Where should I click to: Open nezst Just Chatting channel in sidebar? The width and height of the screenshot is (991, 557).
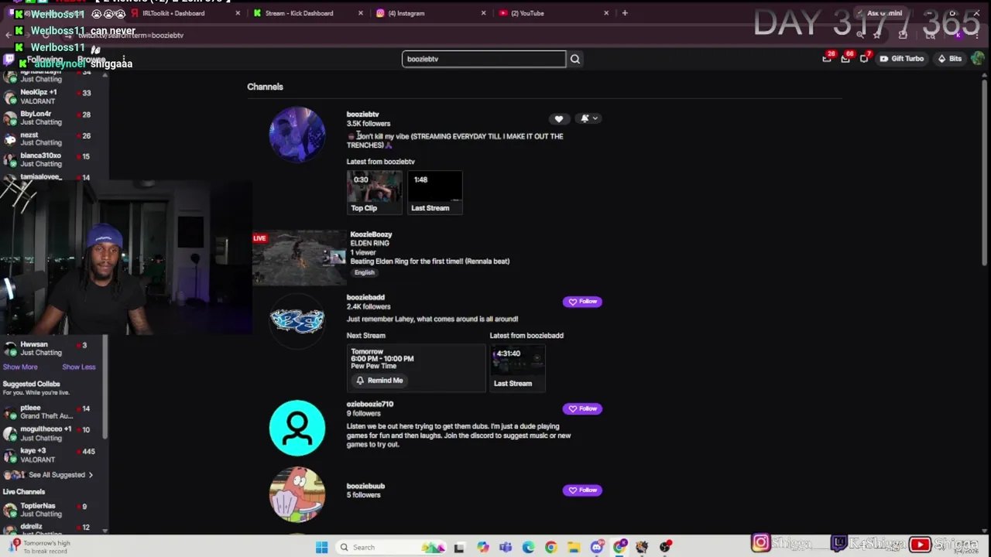point(52,138)
